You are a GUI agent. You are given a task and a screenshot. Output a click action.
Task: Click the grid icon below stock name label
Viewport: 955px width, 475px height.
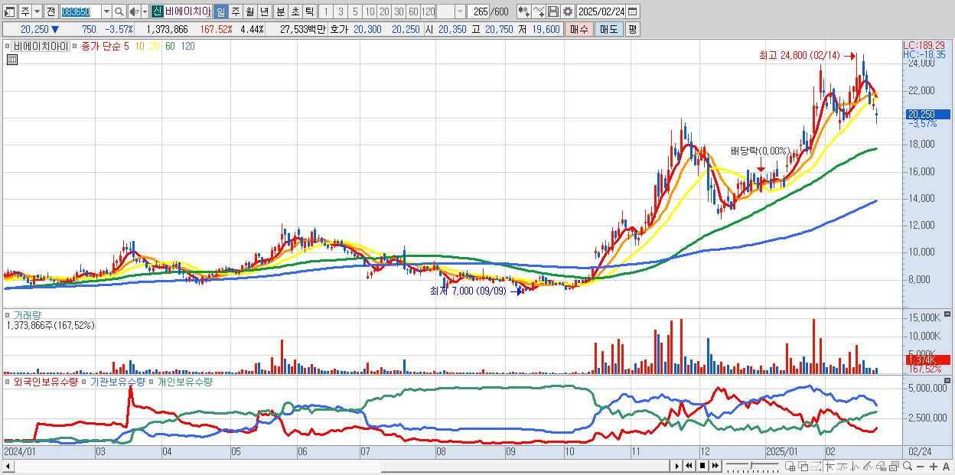point(11,59)
